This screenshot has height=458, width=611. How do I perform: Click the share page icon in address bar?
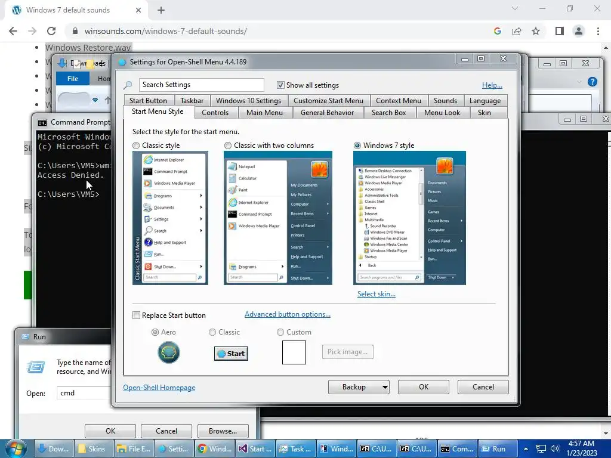click(517, 31)
